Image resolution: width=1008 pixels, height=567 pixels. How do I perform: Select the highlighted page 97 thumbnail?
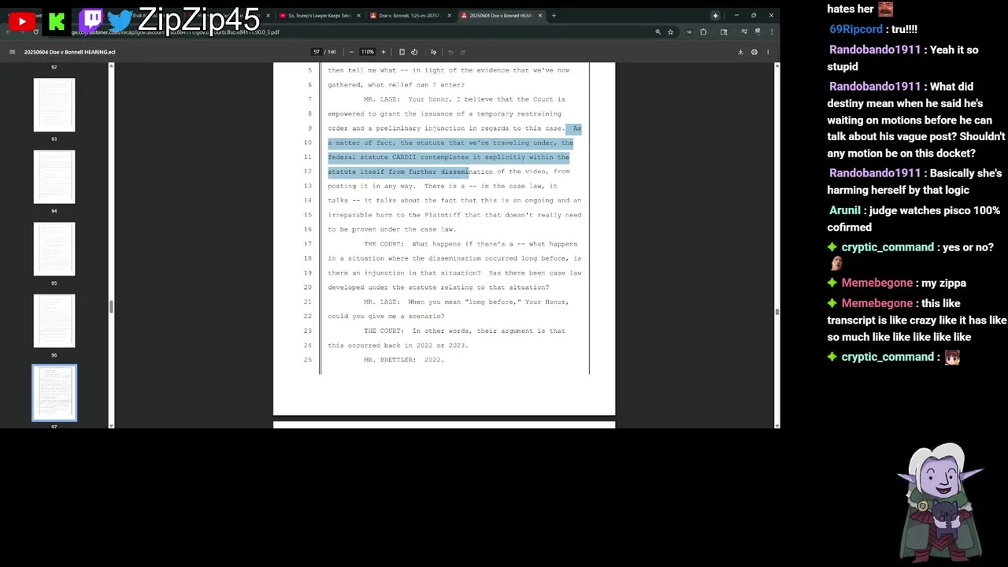point(54,393)
